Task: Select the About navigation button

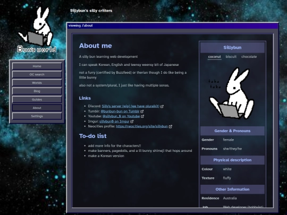Action: (37, 108)
